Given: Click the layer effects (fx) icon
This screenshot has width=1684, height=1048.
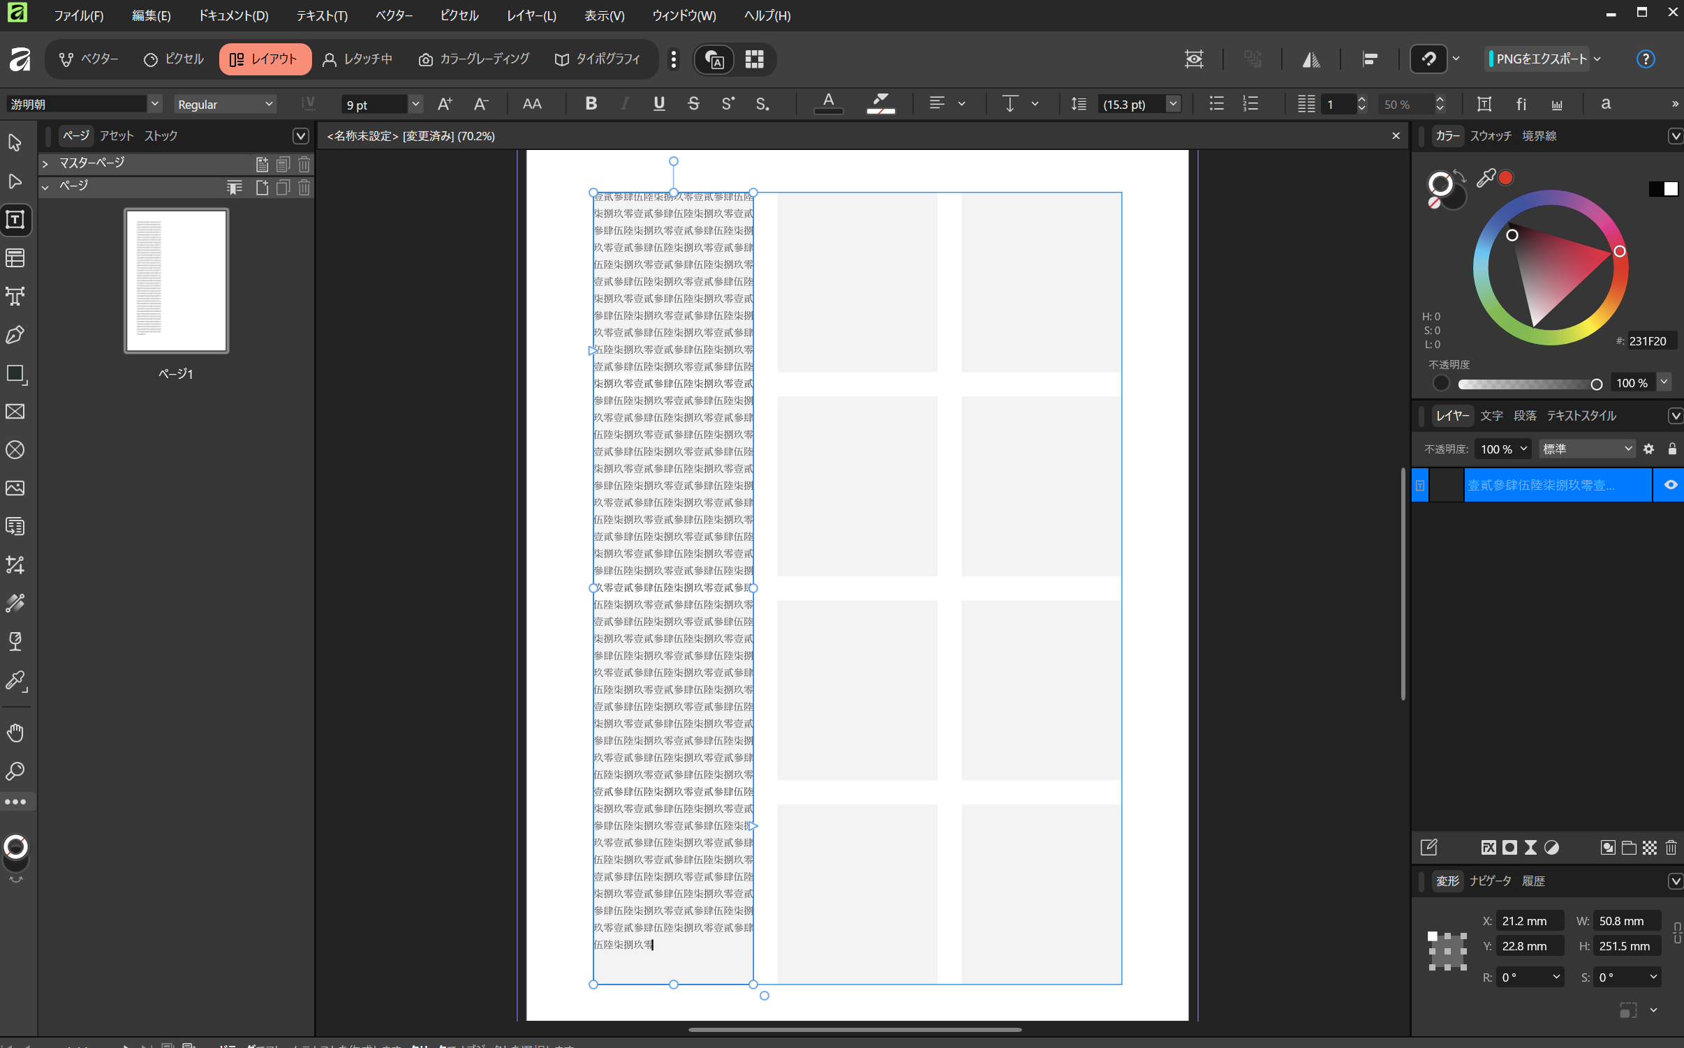Looking at the screenshot, I should click(x=1488, y=847).
